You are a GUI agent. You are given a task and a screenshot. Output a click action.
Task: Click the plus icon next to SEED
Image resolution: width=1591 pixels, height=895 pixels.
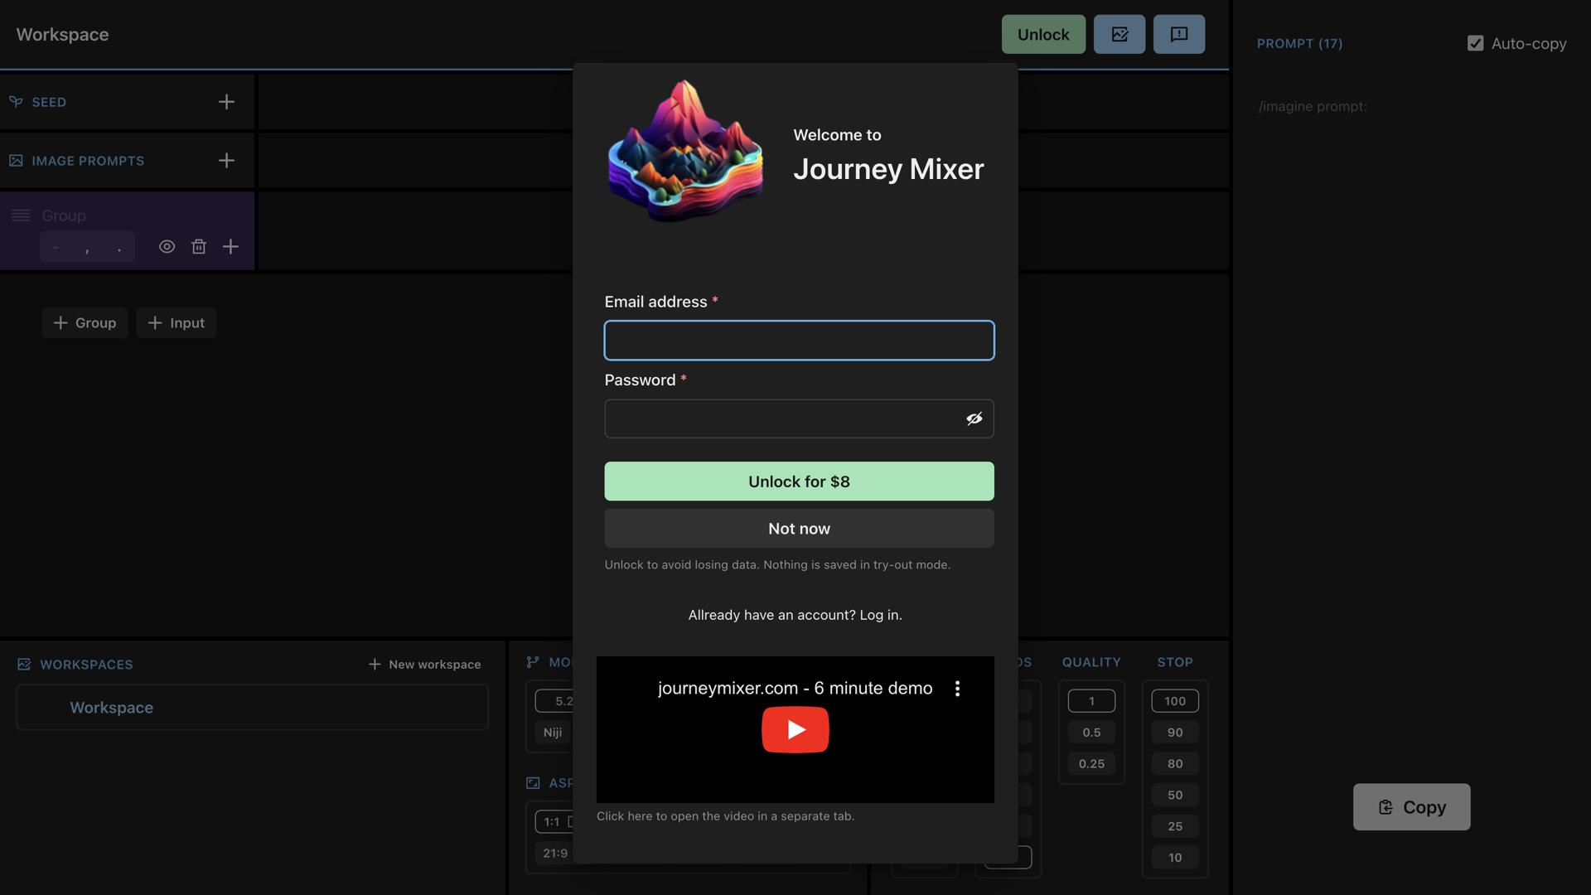click(226, 101)
